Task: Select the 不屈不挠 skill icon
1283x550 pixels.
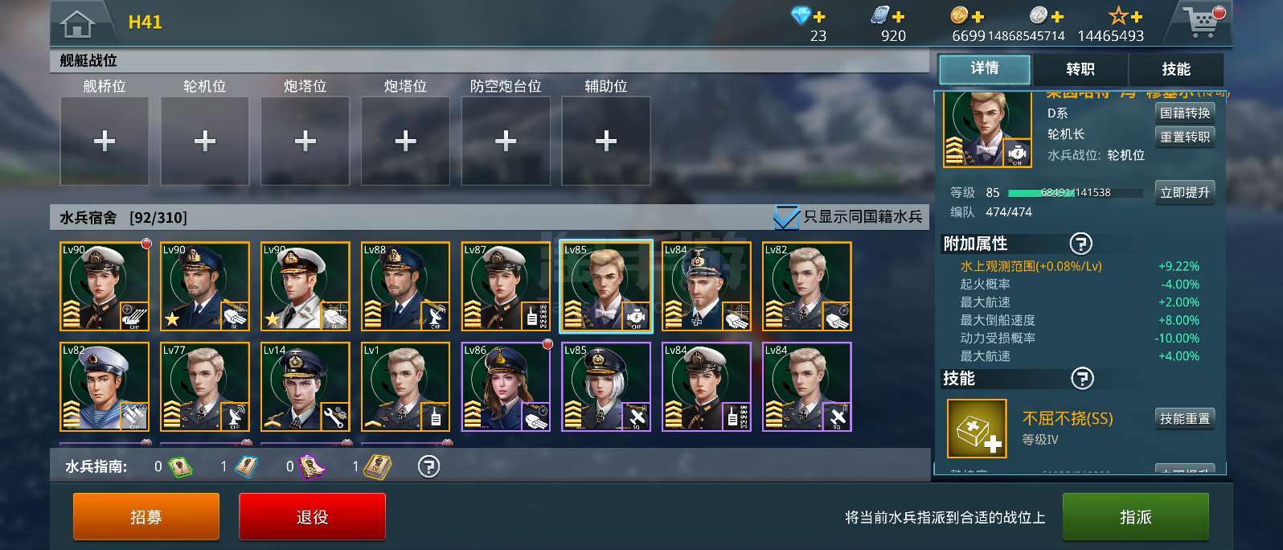Action: [x=977, y=429]
